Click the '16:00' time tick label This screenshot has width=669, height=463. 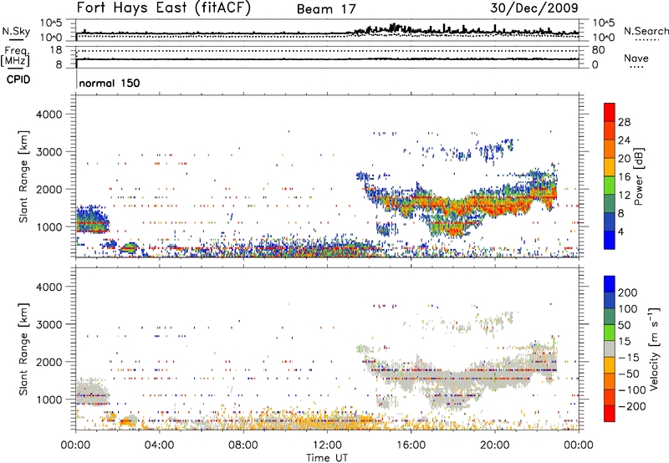(x=411, y=445)
